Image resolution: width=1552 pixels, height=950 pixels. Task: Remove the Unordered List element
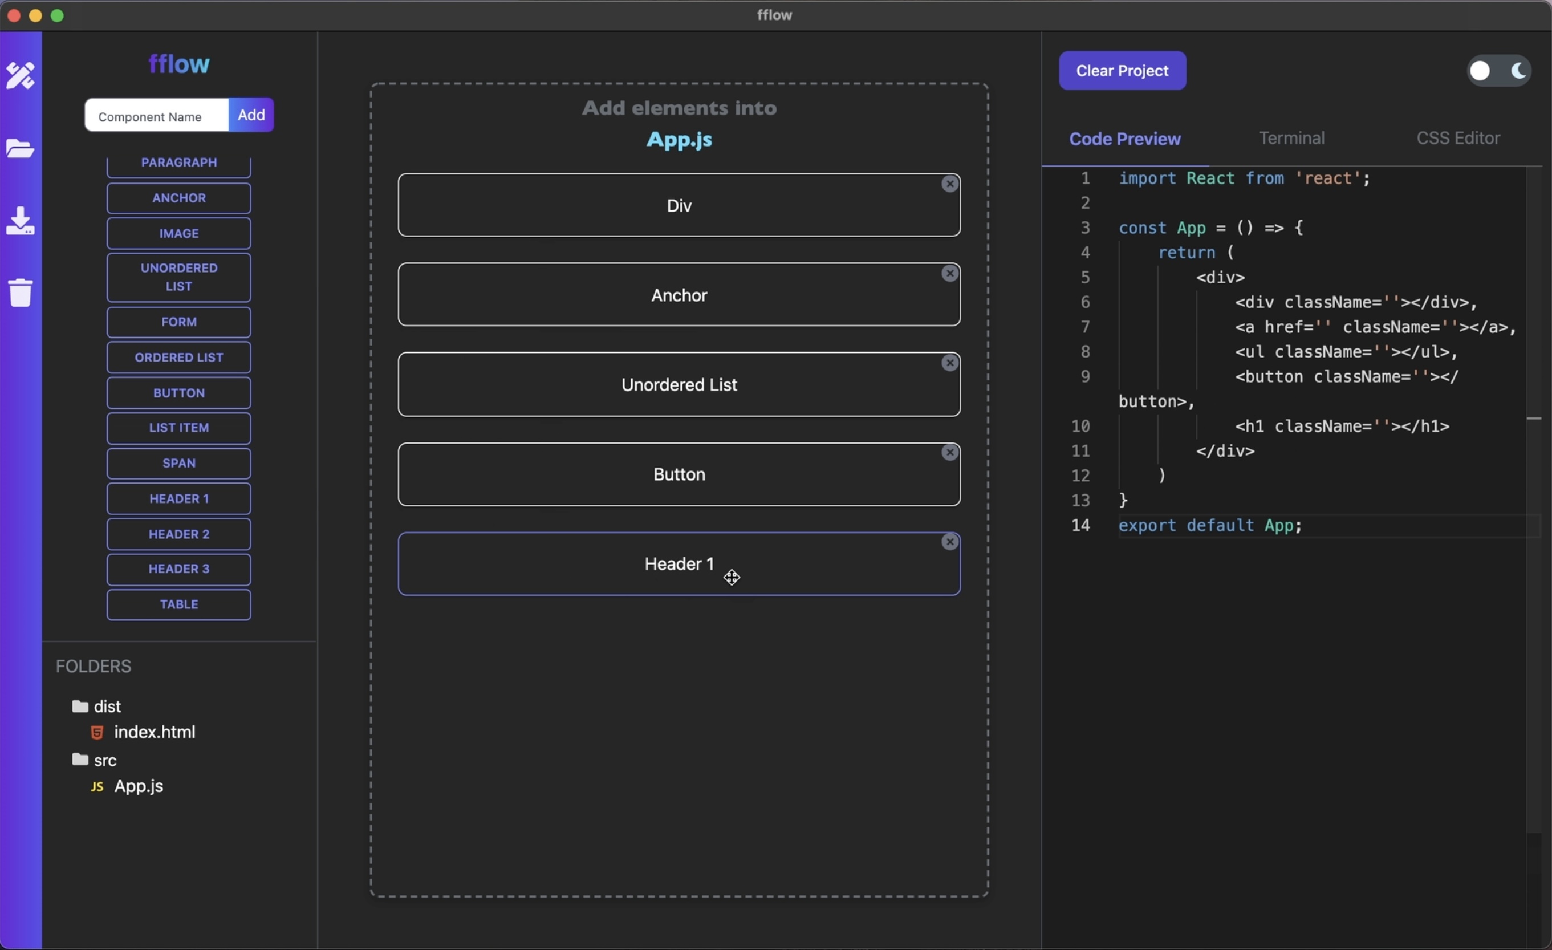[950, 363]
